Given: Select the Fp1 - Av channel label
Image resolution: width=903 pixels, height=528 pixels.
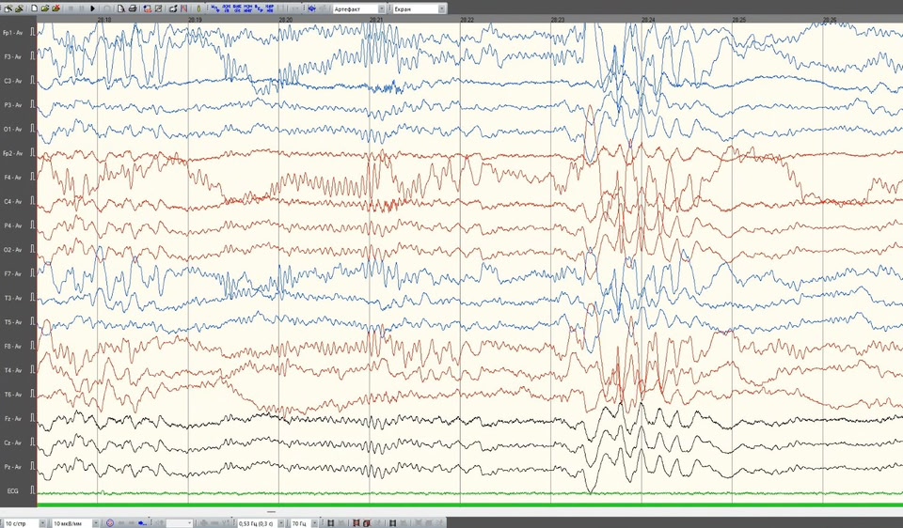Looking at the screenshot, I should point(12,33).
